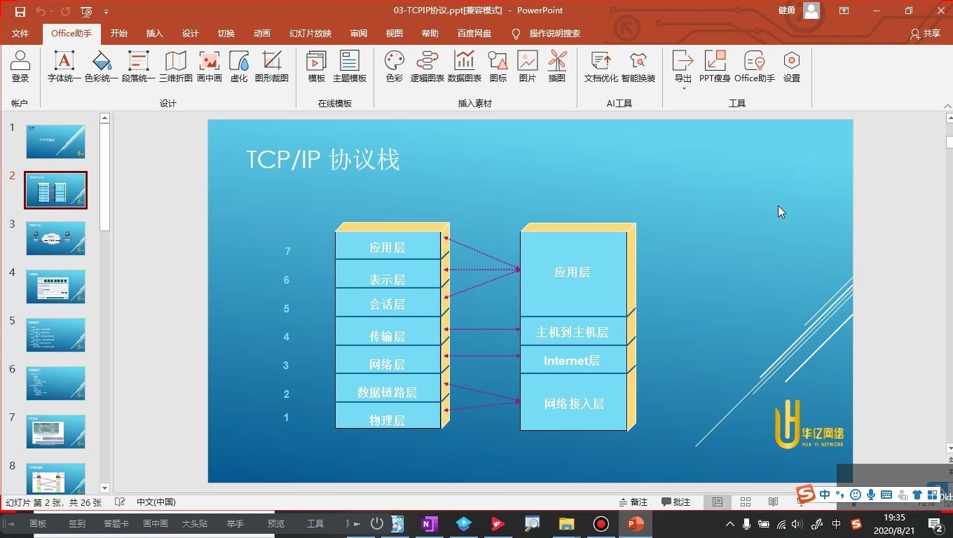Viewport: 953px width, 538px height.
Task: Expand hidden icons in the system tray
Action: click(x=729, y=523)
